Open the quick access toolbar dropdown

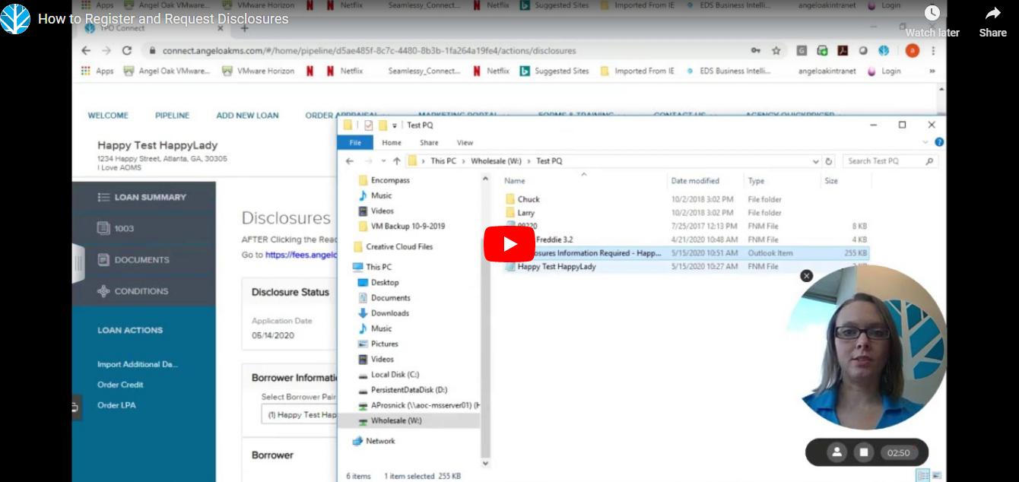[x=395, y=125]
